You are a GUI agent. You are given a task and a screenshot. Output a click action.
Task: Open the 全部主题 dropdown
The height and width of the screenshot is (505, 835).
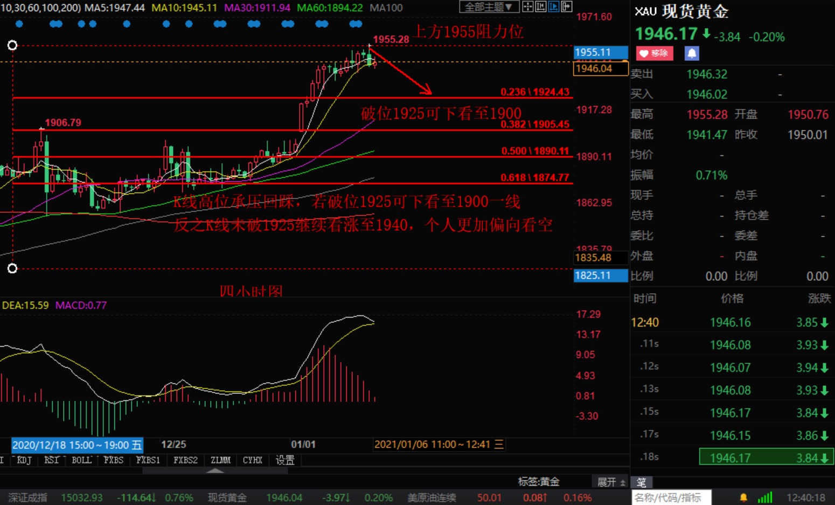489,6
